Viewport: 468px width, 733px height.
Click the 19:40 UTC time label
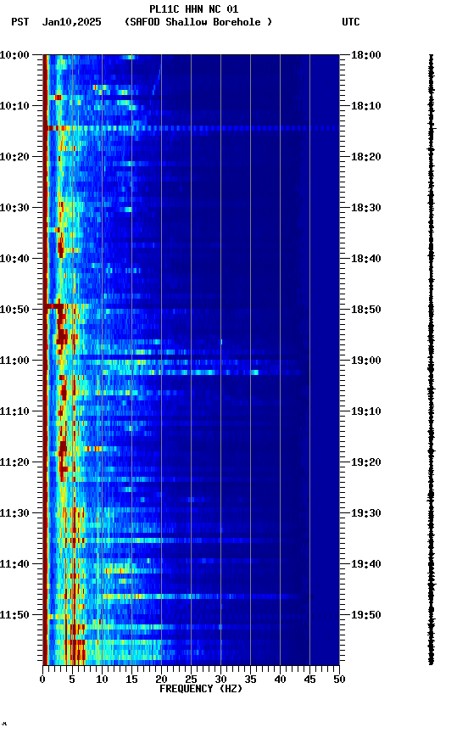pyautogui.click(x=366, y=565)
